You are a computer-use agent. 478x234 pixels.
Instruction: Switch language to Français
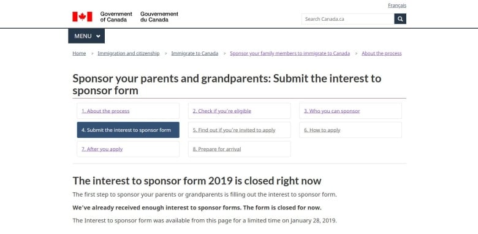pyautogui.click(x=397, y=6)
